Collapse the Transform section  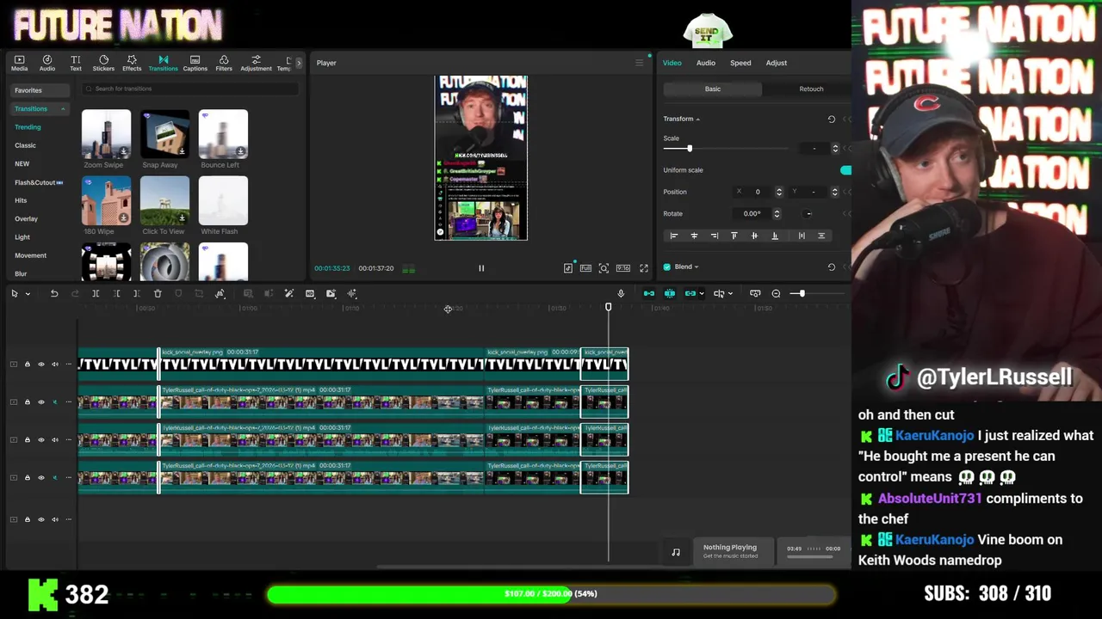click(x=697, y=119)
